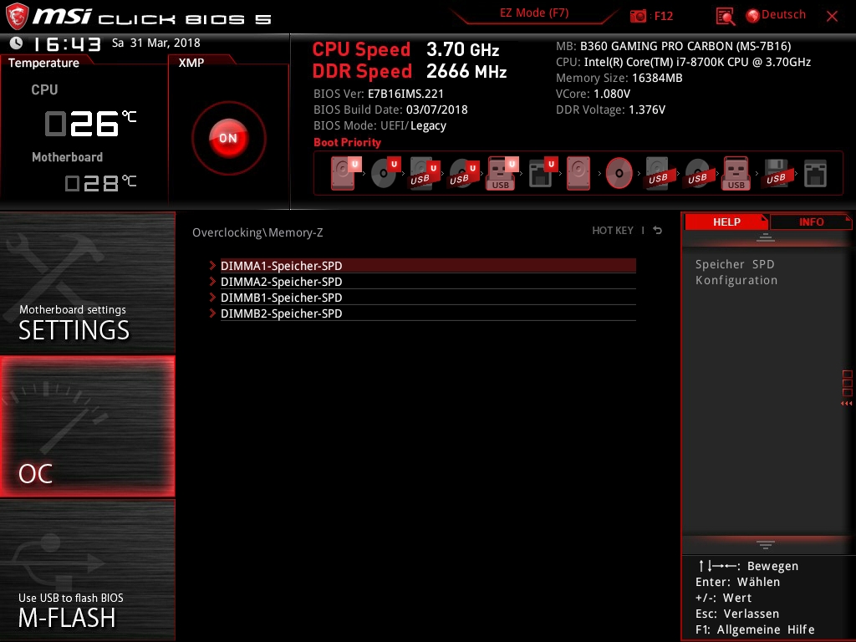The height and width of the screenshot is (642, 856).
Task: Click the F12 screenshot camera icon
Action: tap(638, 17)
